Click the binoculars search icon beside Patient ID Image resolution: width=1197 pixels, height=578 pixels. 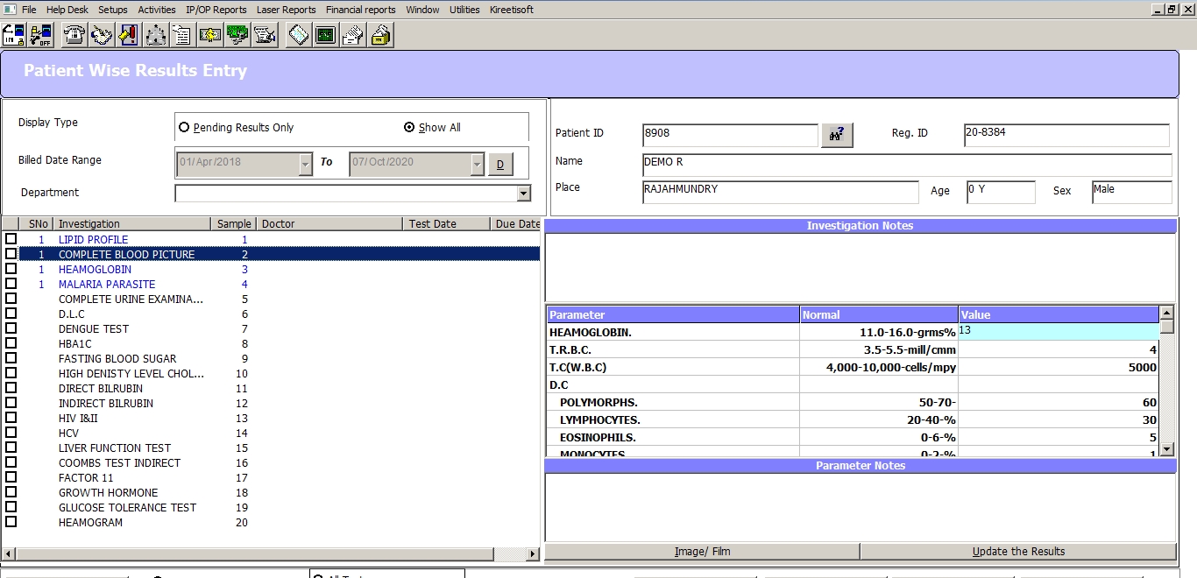[x=837, y=135]
